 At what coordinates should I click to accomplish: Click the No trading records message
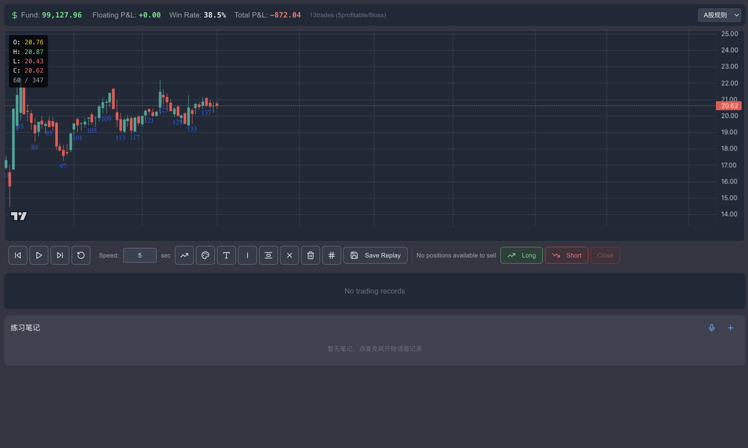[x=375, y=291]
